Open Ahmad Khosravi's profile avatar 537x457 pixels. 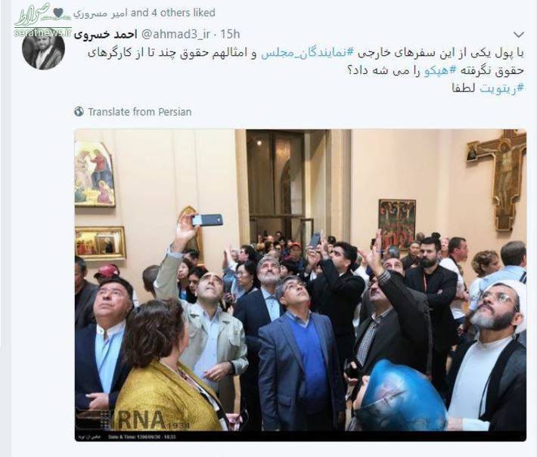click(44, 49)
